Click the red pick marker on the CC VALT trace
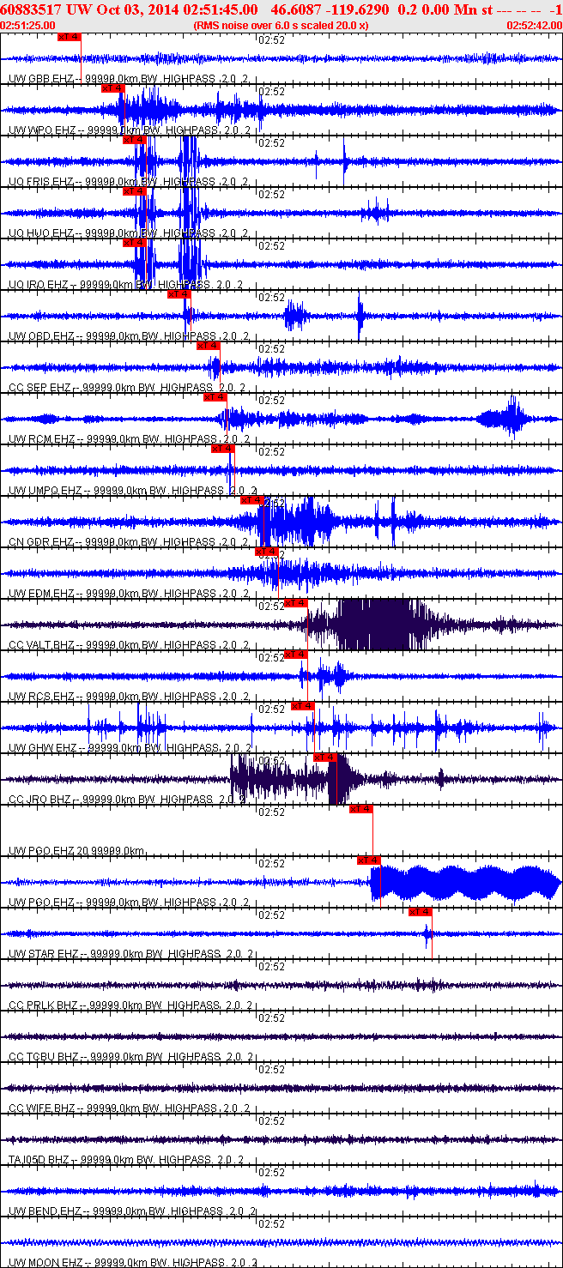 (296, 603)
